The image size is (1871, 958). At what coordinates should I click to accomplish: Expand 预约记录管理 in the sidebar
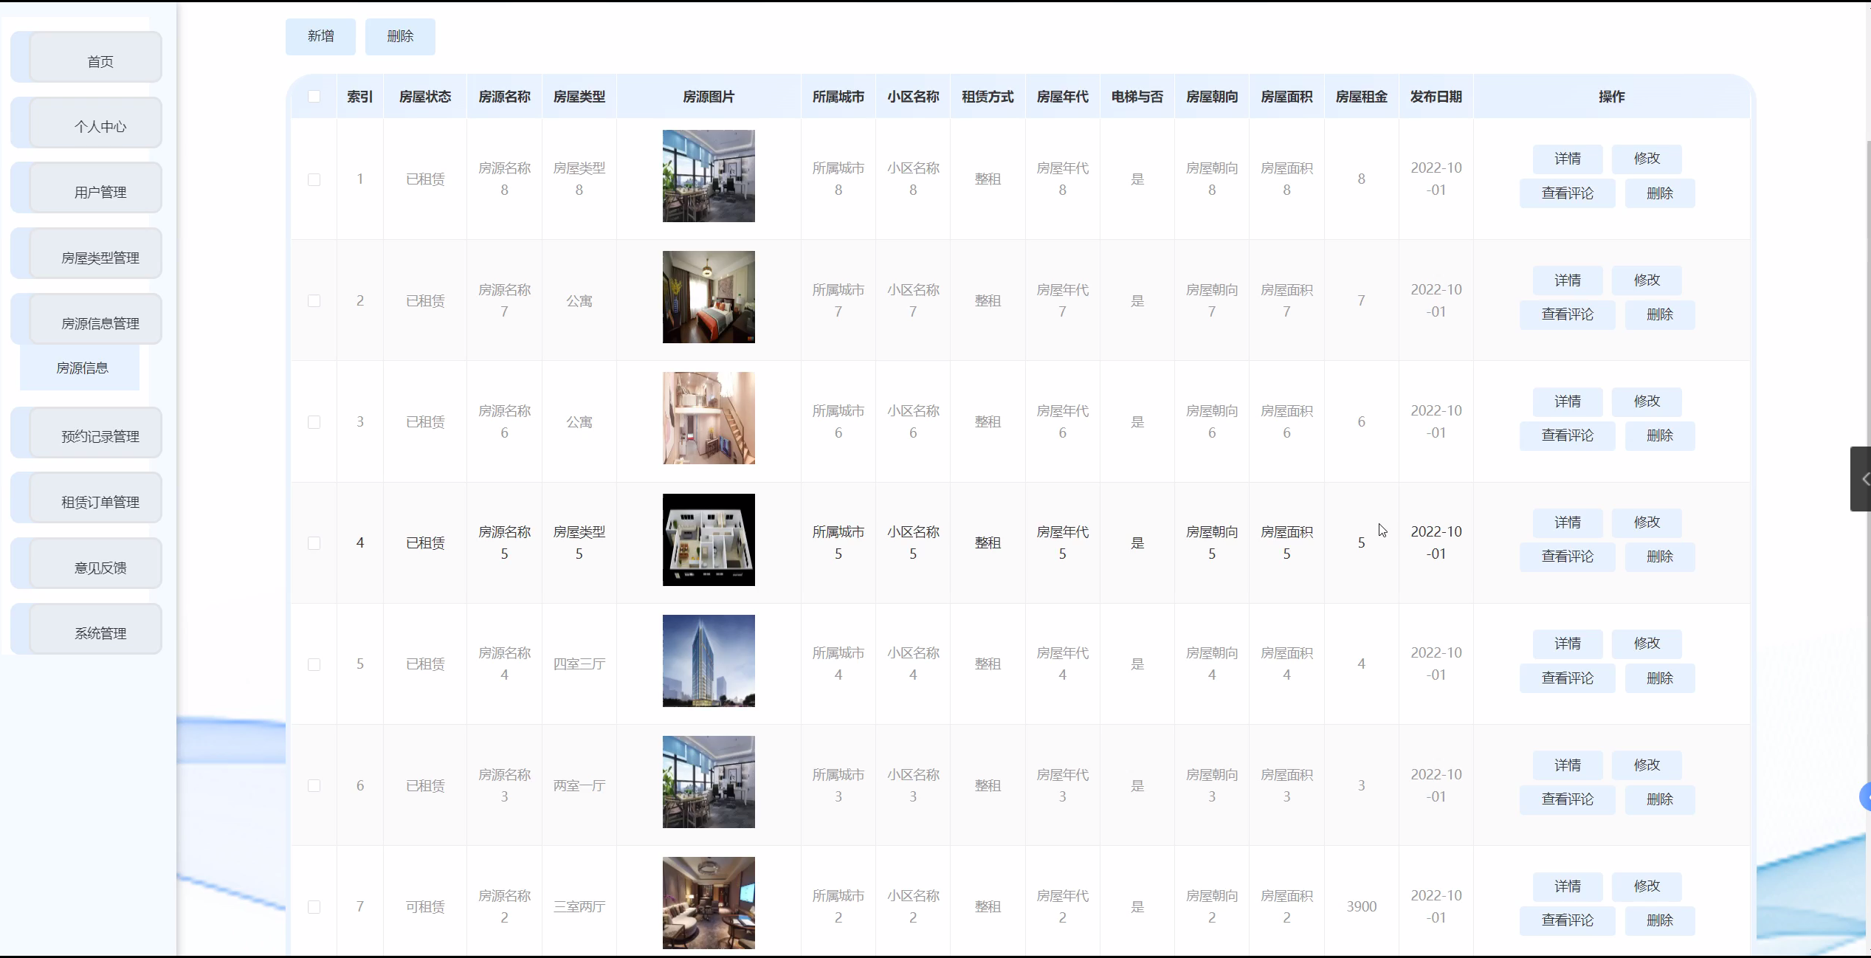coord(87,433)
